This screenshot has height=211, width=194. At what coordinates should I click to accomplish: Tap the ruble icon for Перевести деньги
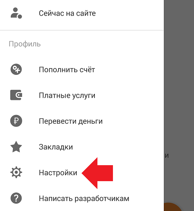click(x=16, y=121)
